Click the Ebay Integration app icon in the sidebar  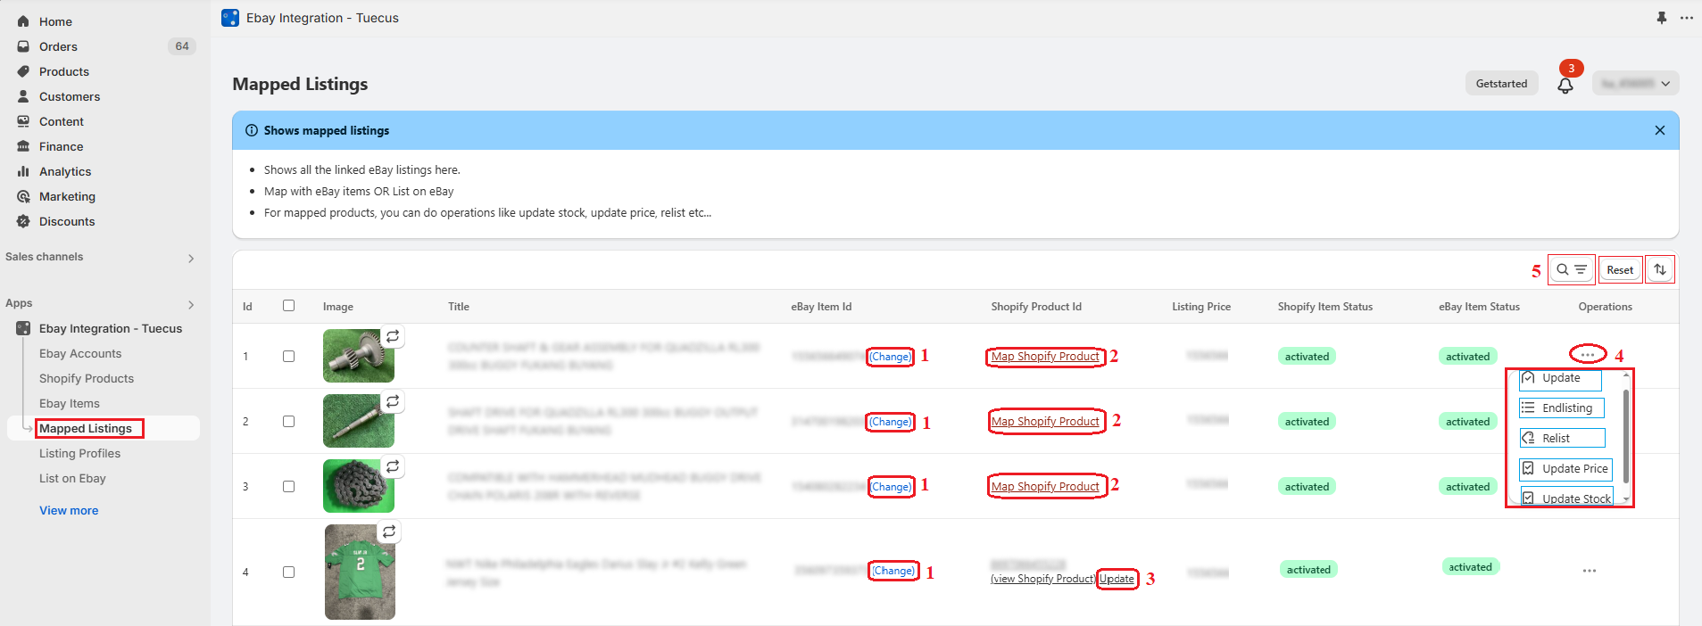click(23, 328)
